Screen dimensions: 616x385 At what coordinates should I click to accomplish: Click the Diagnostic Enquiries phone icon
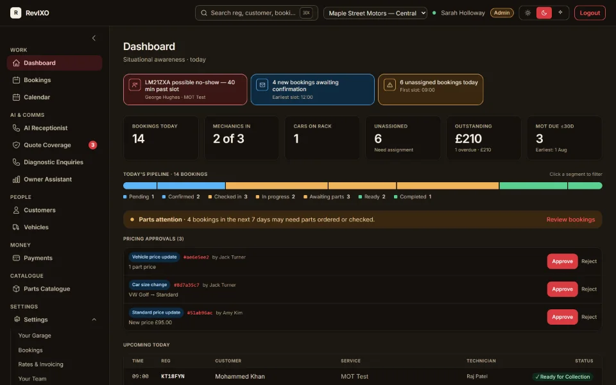(16, 162)
